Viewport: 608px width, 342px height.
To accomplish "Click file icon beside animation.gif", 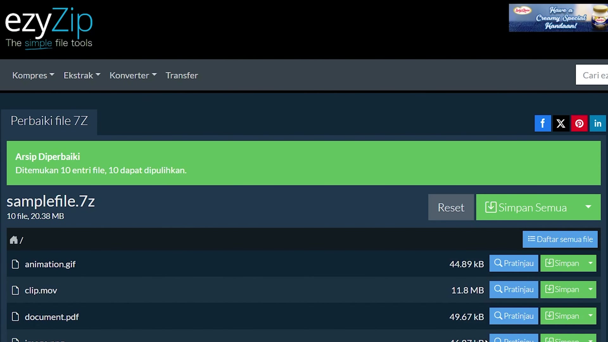I will click(15, 264).
